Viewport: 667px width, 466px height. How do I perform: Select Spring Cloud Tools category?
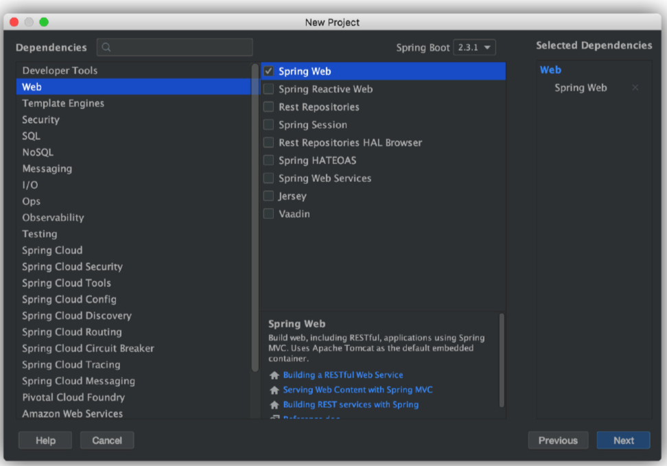(134, 283)
